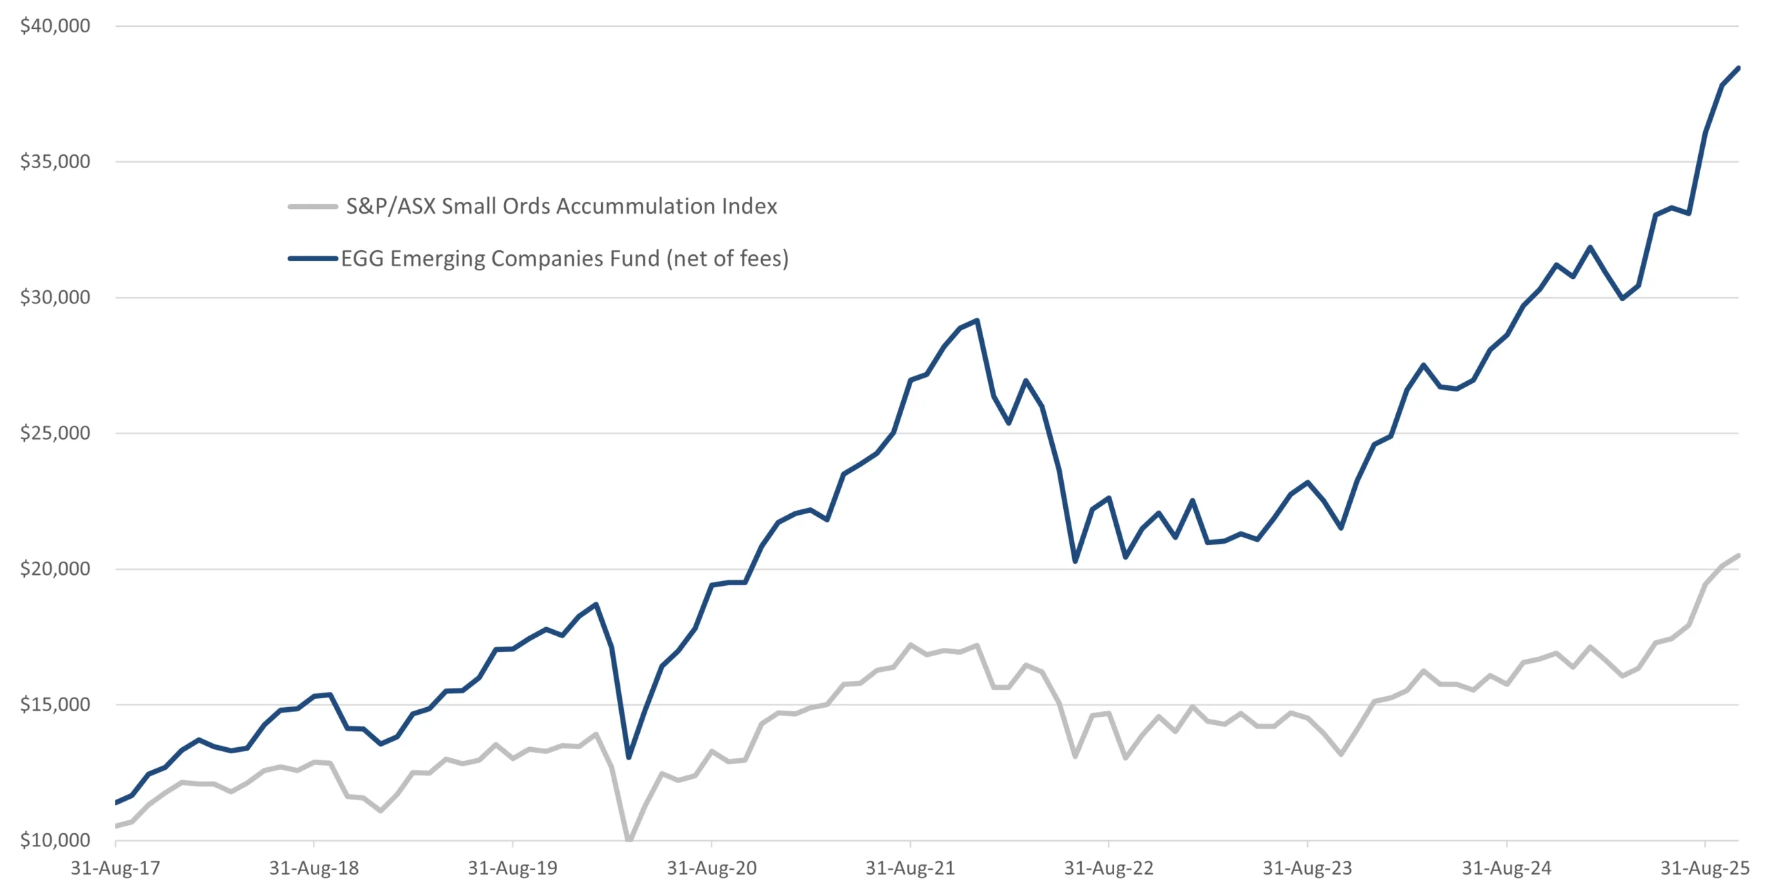Click the $30,000 y-axis label
The image size is (1765, 896).
(x=55, y=298)
